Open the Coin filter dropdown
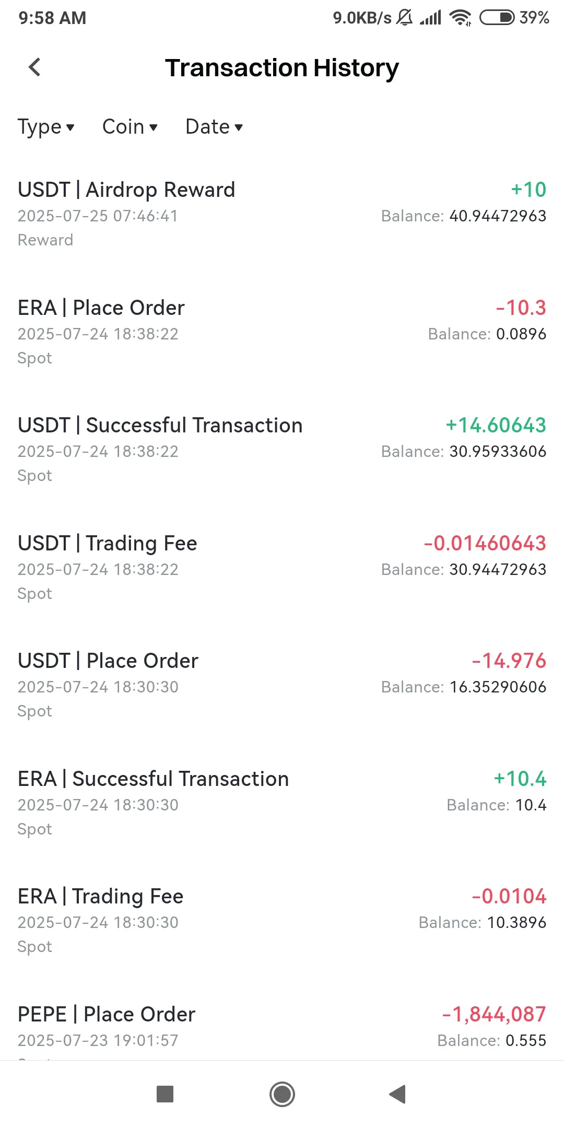This screenshot has width=564, height=1128. coord(130,127)
